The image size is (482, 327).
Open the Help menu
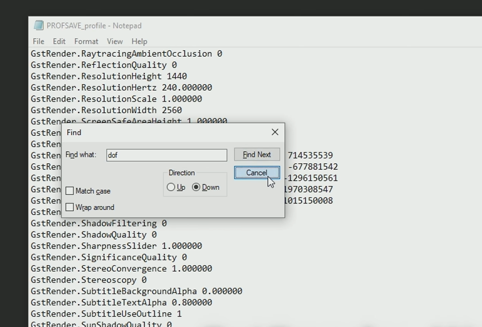(139, 41)
